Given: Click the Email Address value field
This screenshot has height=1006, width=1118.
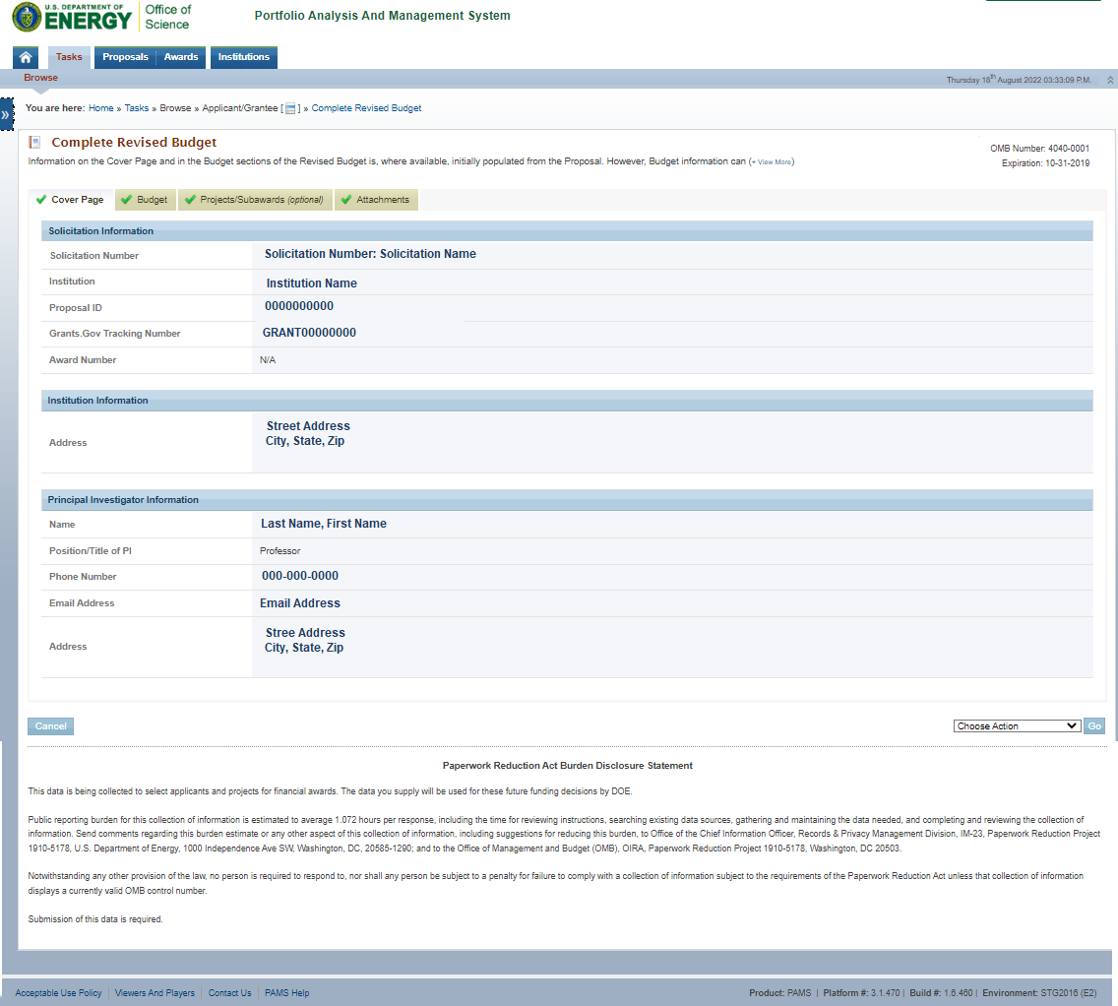Looking at the screenshot, I should (300, 603).
